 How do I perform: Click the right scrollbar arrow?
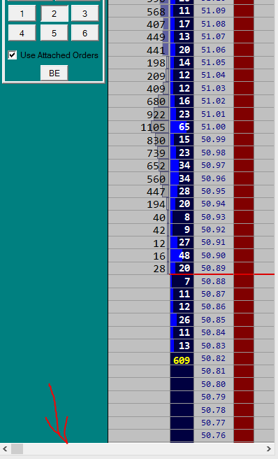[x=269, y=449]
